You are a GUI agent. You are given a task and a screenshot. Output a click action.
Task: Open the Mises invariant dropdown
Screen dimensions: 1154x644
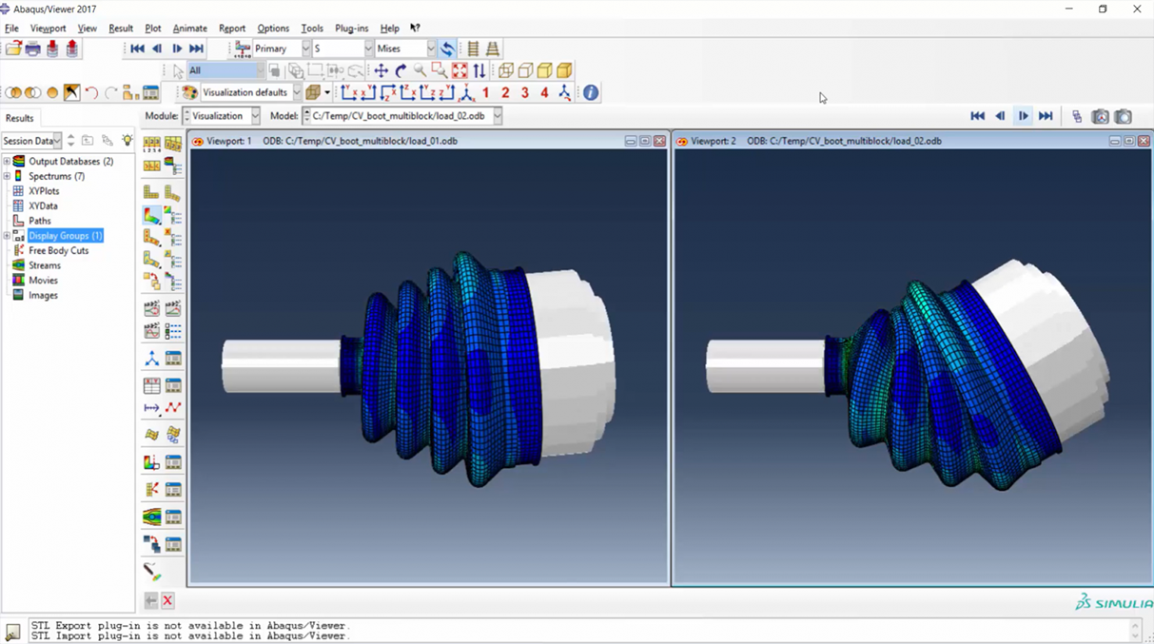431,49
